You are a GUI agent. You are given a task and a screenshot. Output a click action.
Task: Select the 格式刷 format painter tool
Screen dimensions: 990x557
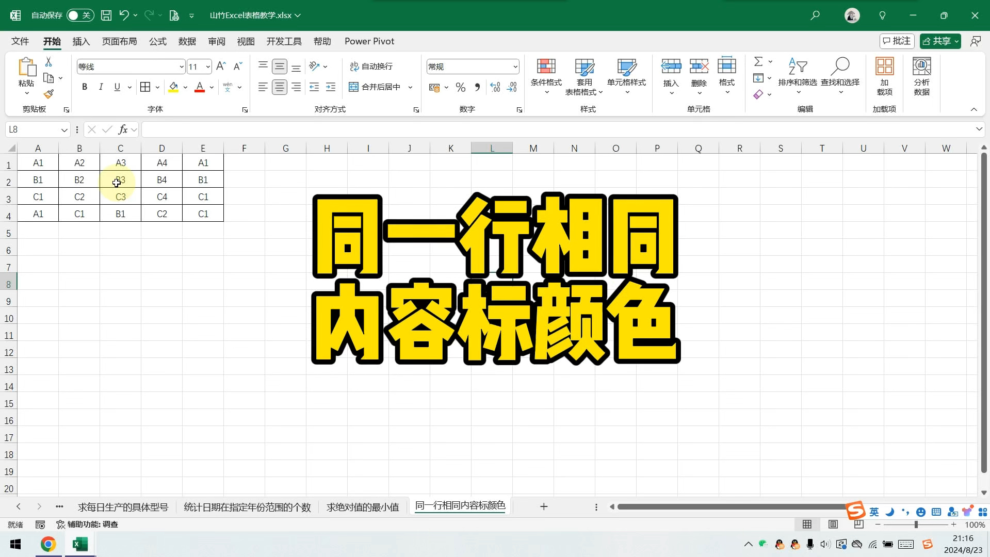pyautogui.click(x=48, y=94)
